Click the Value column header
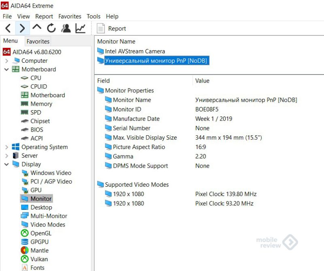 pyautogui.click(x=202, y=81)
